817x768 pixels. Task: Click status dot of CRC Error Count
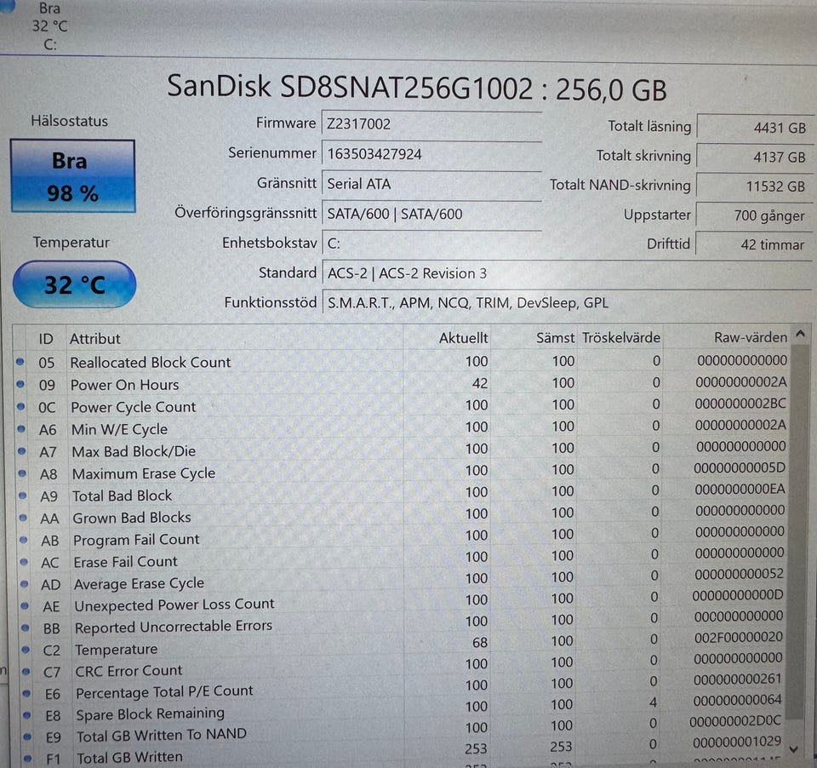(26, 672)
